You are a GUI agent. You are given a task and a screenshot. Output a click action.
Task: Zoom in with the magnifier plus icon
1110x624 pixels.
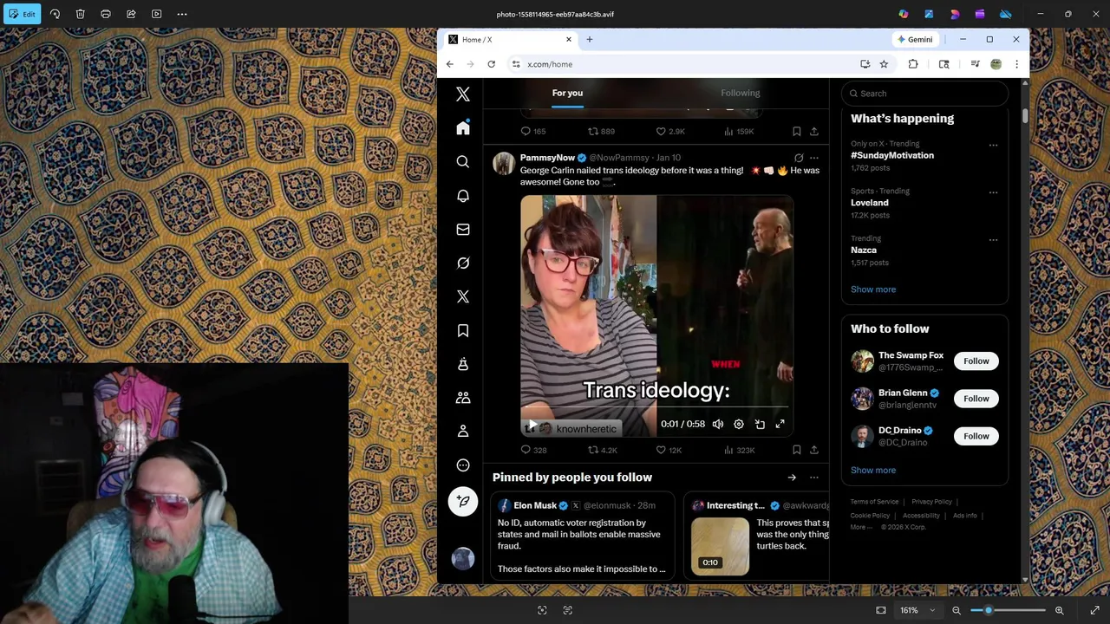point(1059,610)
